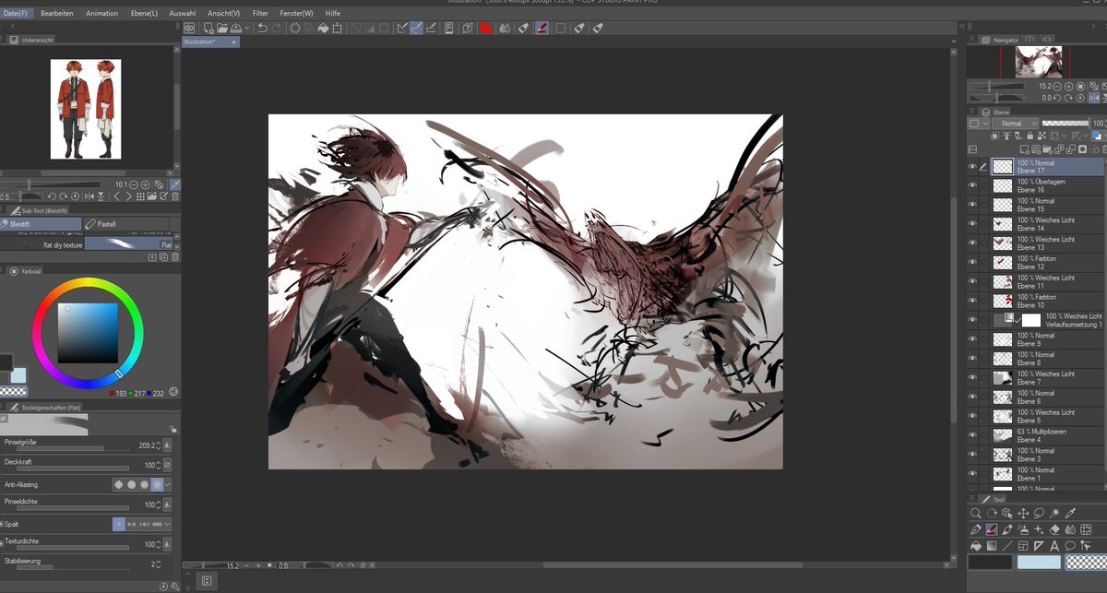
Task: Hide layer Ebene 8 with its eye icon
Action: point(971,359)
